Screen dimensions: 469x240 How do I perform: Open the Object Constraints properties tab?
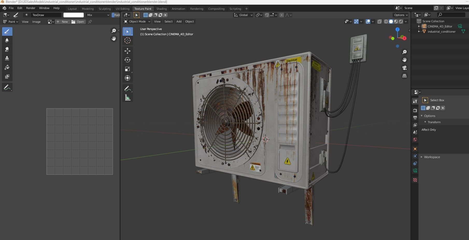click(415, 163)
